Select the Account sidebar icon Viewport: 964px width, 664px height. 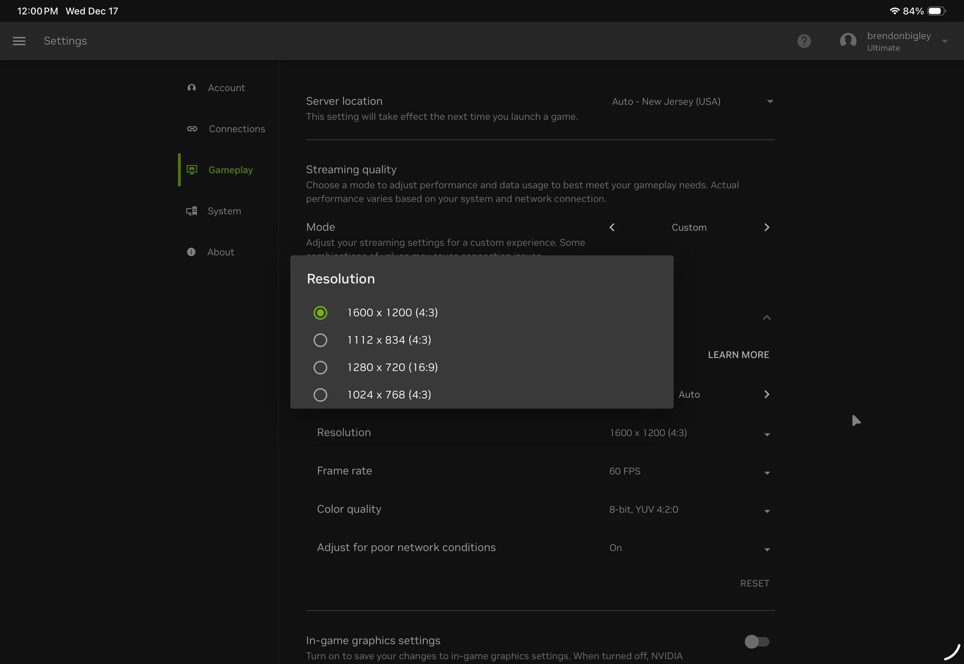[192, 88]
